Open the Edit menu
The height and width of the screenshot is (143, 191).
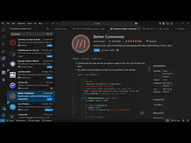click(13, 23)
